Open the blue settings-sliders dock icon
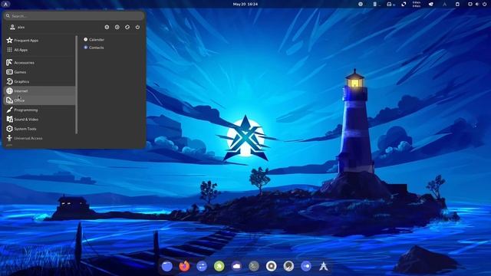 [x=202, y=266]
